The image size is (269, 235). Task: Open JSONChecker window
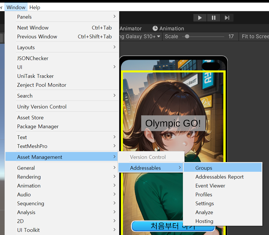tap(62, 58)
